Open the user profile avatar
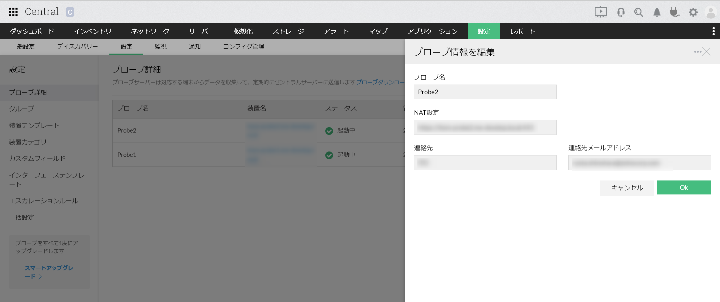720x302 pixels. click(x=711, y=12)
